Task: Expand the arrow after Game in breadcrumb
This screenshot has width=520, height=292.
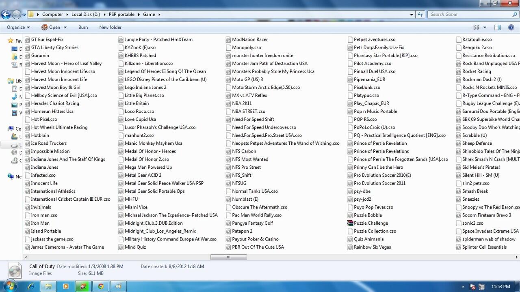Action: [x=159, y=14]
